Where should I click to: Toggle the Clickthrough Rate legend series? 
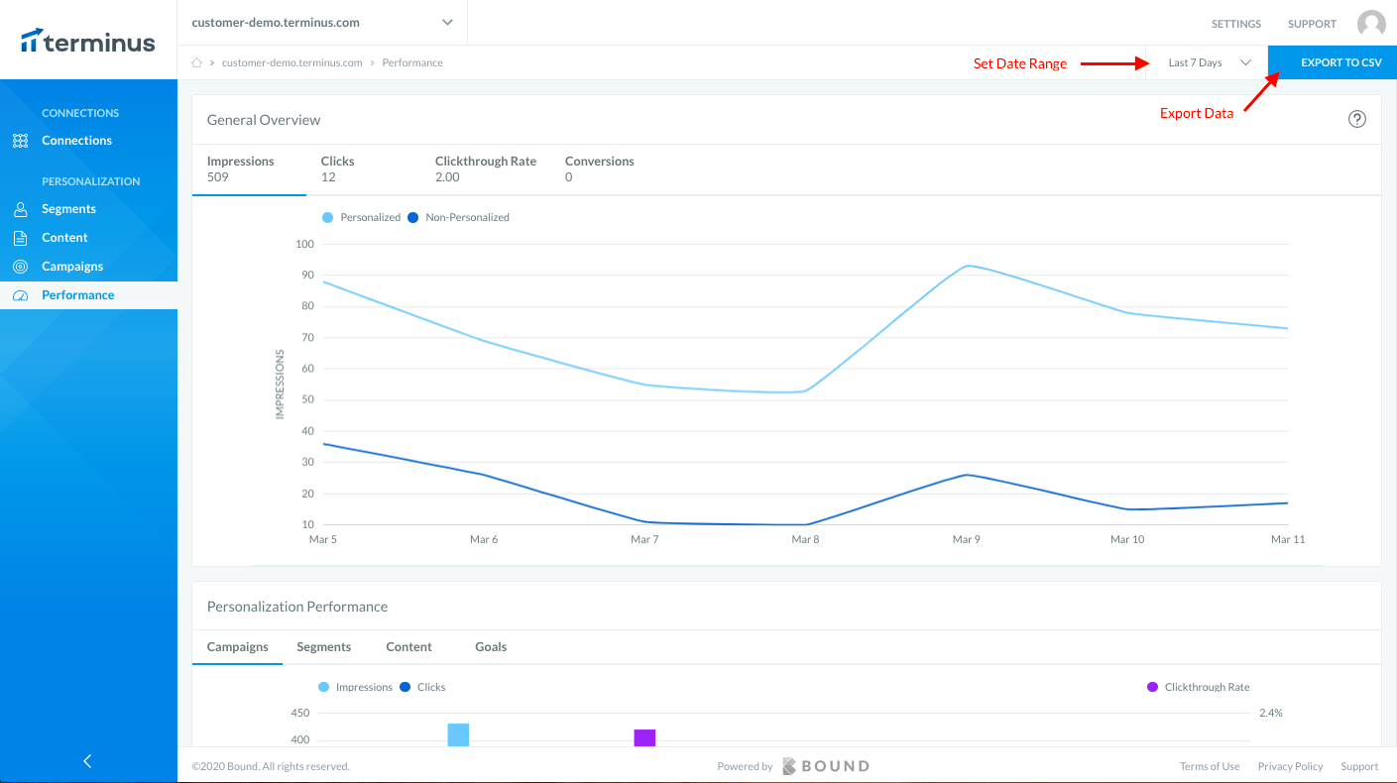tap(1199, 687)
